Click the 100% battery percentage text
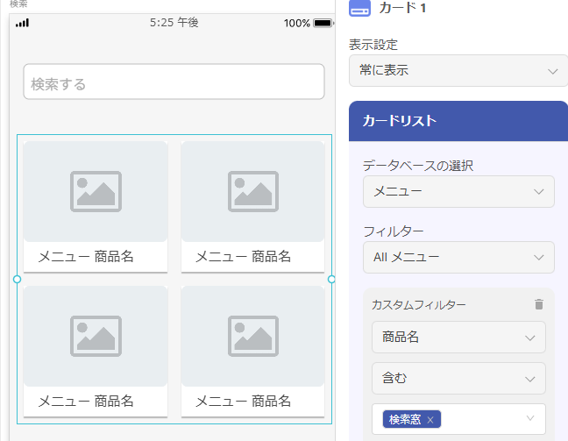568x441 pixels. click(297, 24)
